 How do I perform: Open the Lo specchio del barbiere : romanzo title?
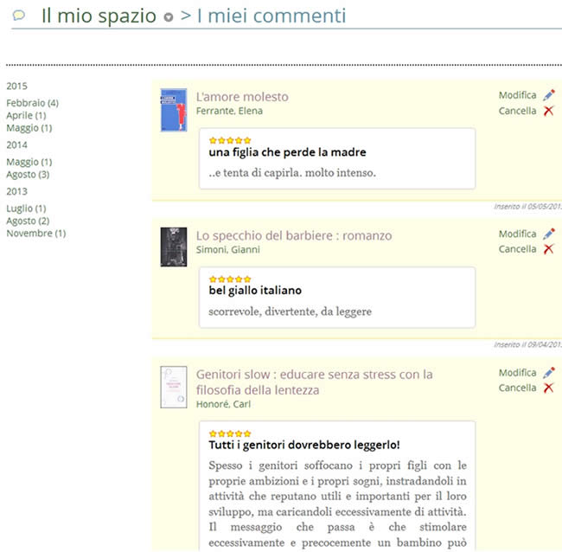294,235
